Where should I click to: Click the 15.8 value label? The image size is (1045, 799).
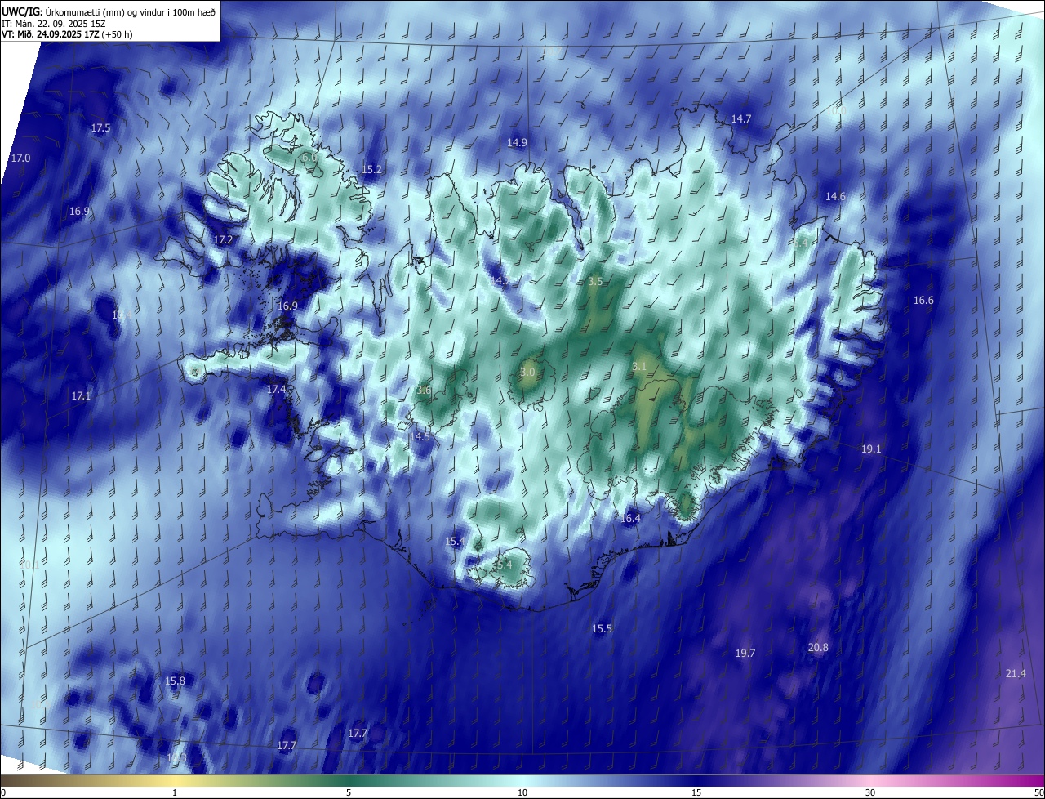(x=175, y=681)
